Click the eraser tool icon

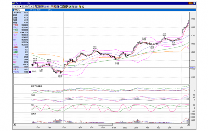76,6
